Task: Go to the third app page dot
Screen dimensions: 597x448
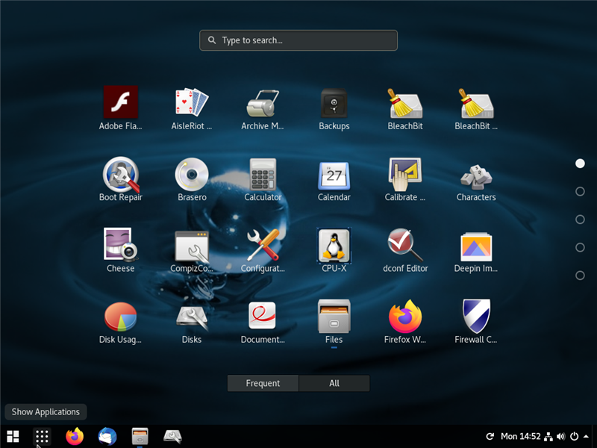Action: 580,220
